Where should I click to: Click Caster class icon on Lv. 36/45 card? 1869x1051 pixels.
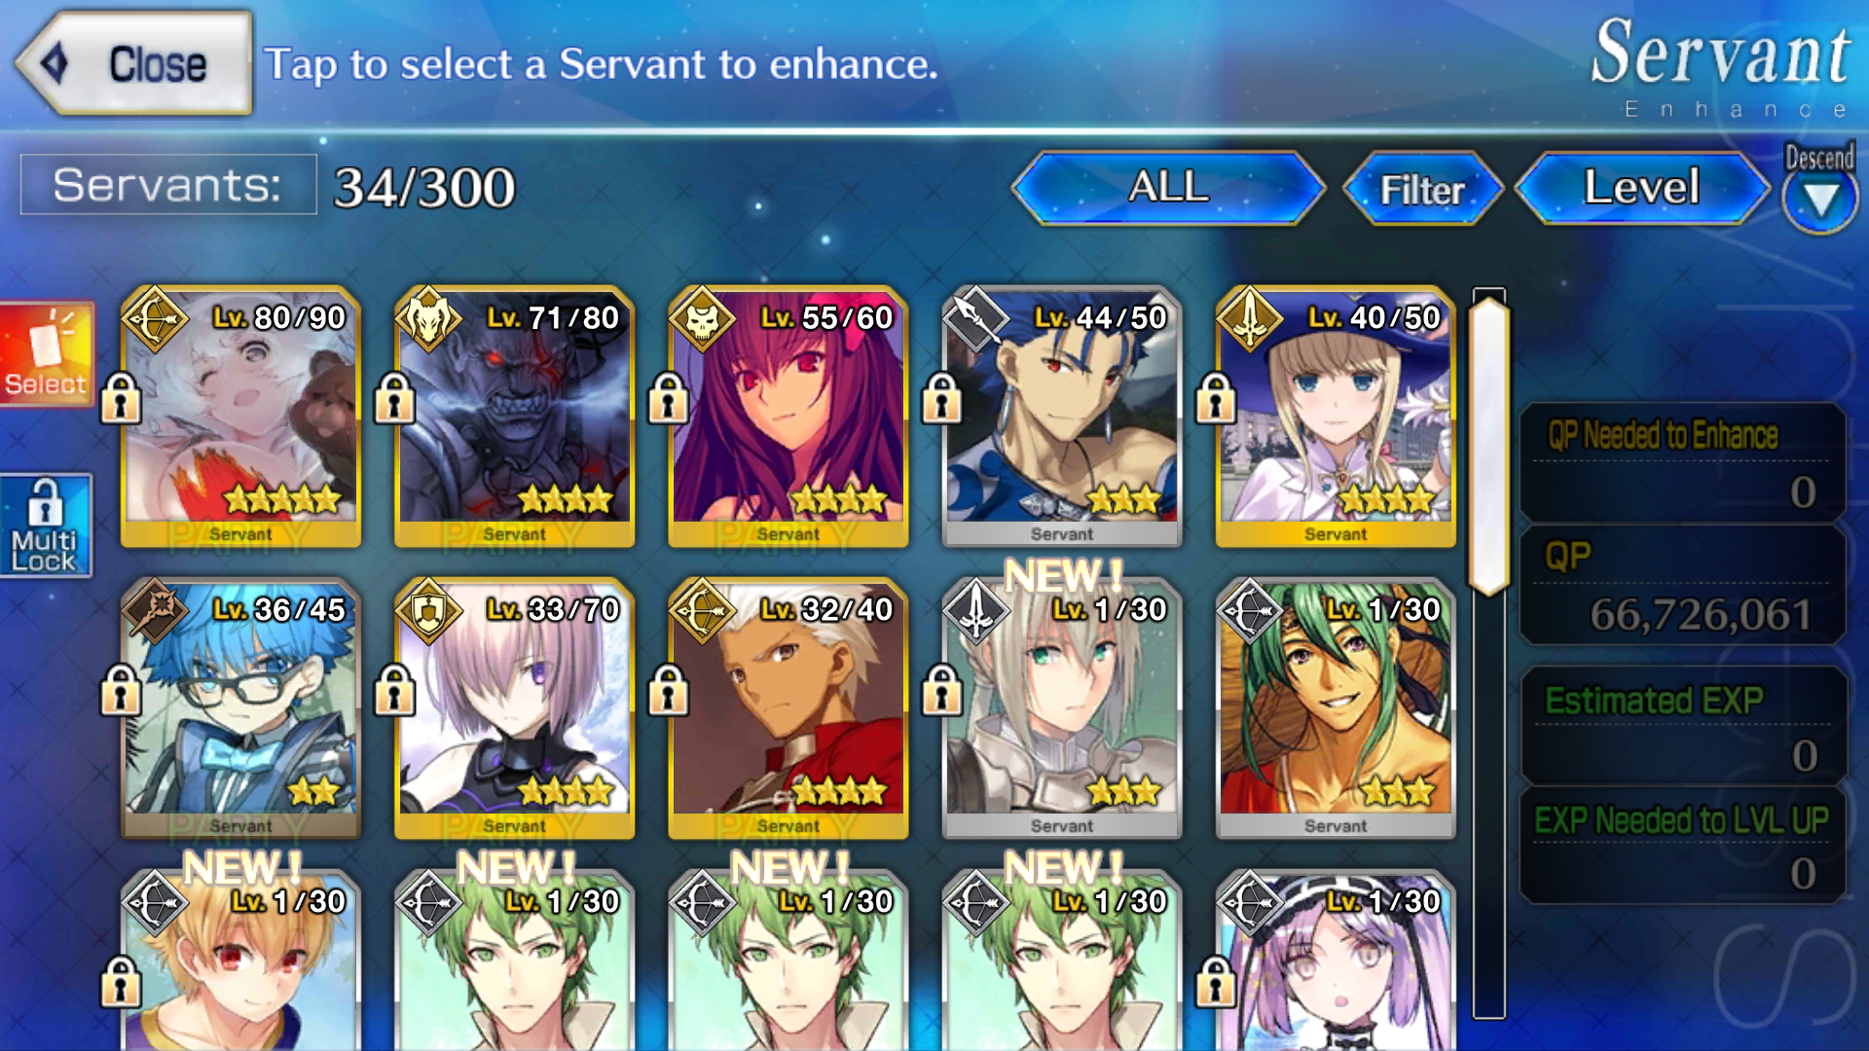pyautogui.click(x=154, y=610)
